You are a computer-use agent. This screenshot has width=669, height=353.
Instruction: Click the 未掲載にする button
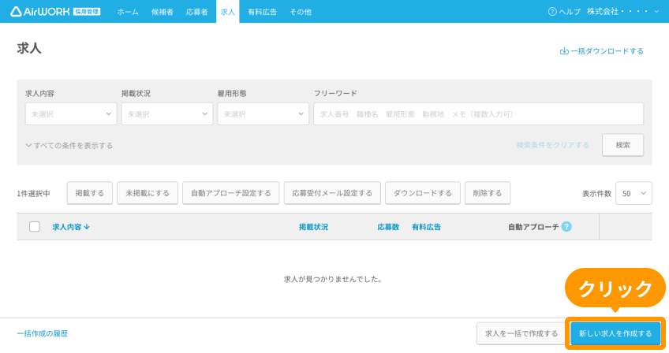point(148,193)
